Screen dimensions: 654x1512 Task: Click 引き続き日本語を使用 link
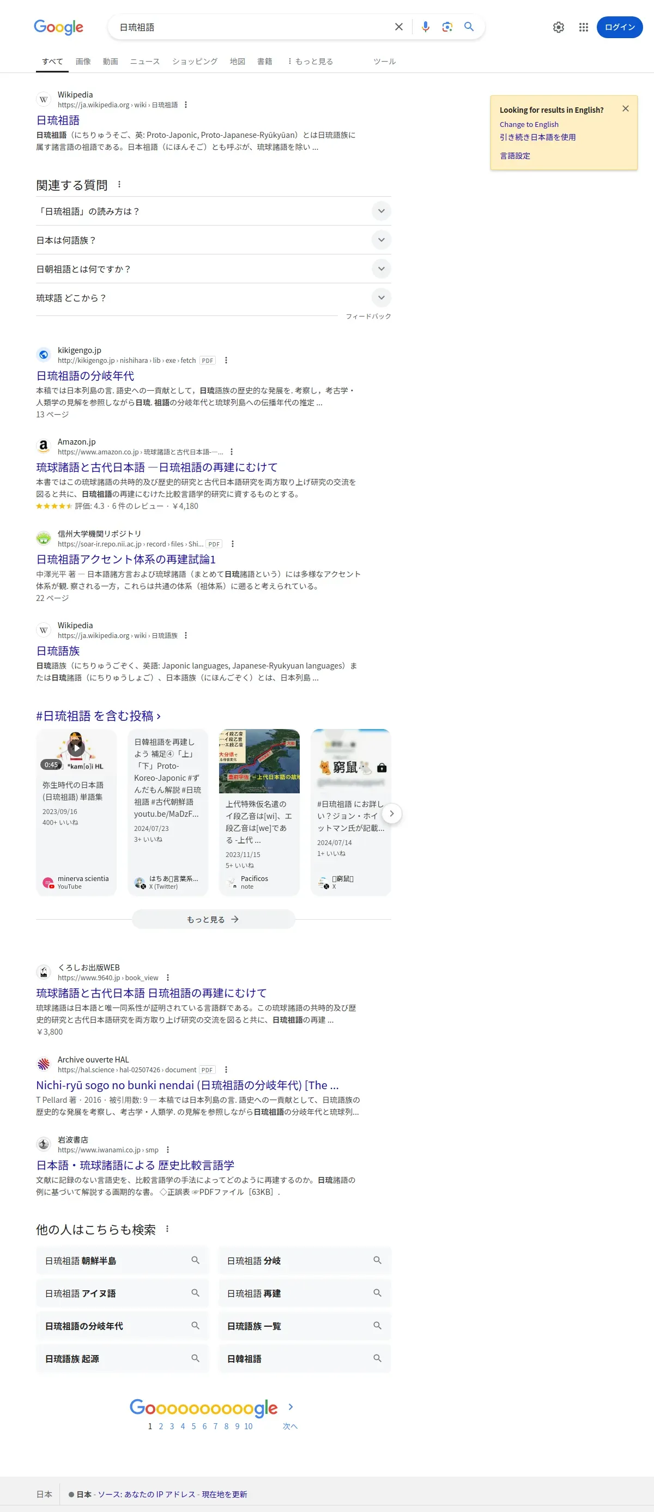pos(537,137)
